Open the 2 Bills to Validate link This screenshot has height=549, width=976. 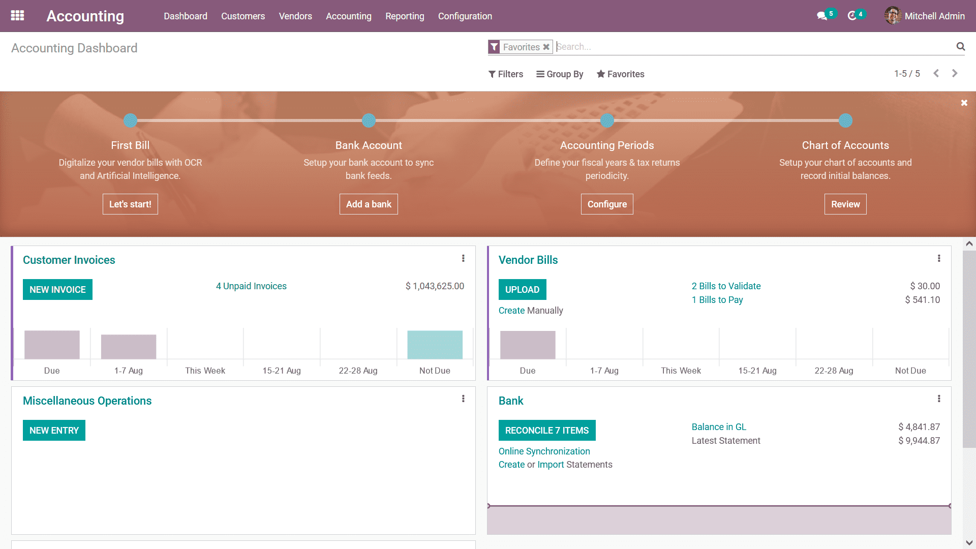click(x=726, y=286)
